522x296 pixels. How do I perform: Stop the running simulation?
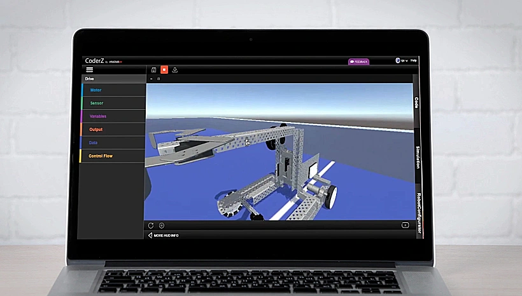click(164, 70)
